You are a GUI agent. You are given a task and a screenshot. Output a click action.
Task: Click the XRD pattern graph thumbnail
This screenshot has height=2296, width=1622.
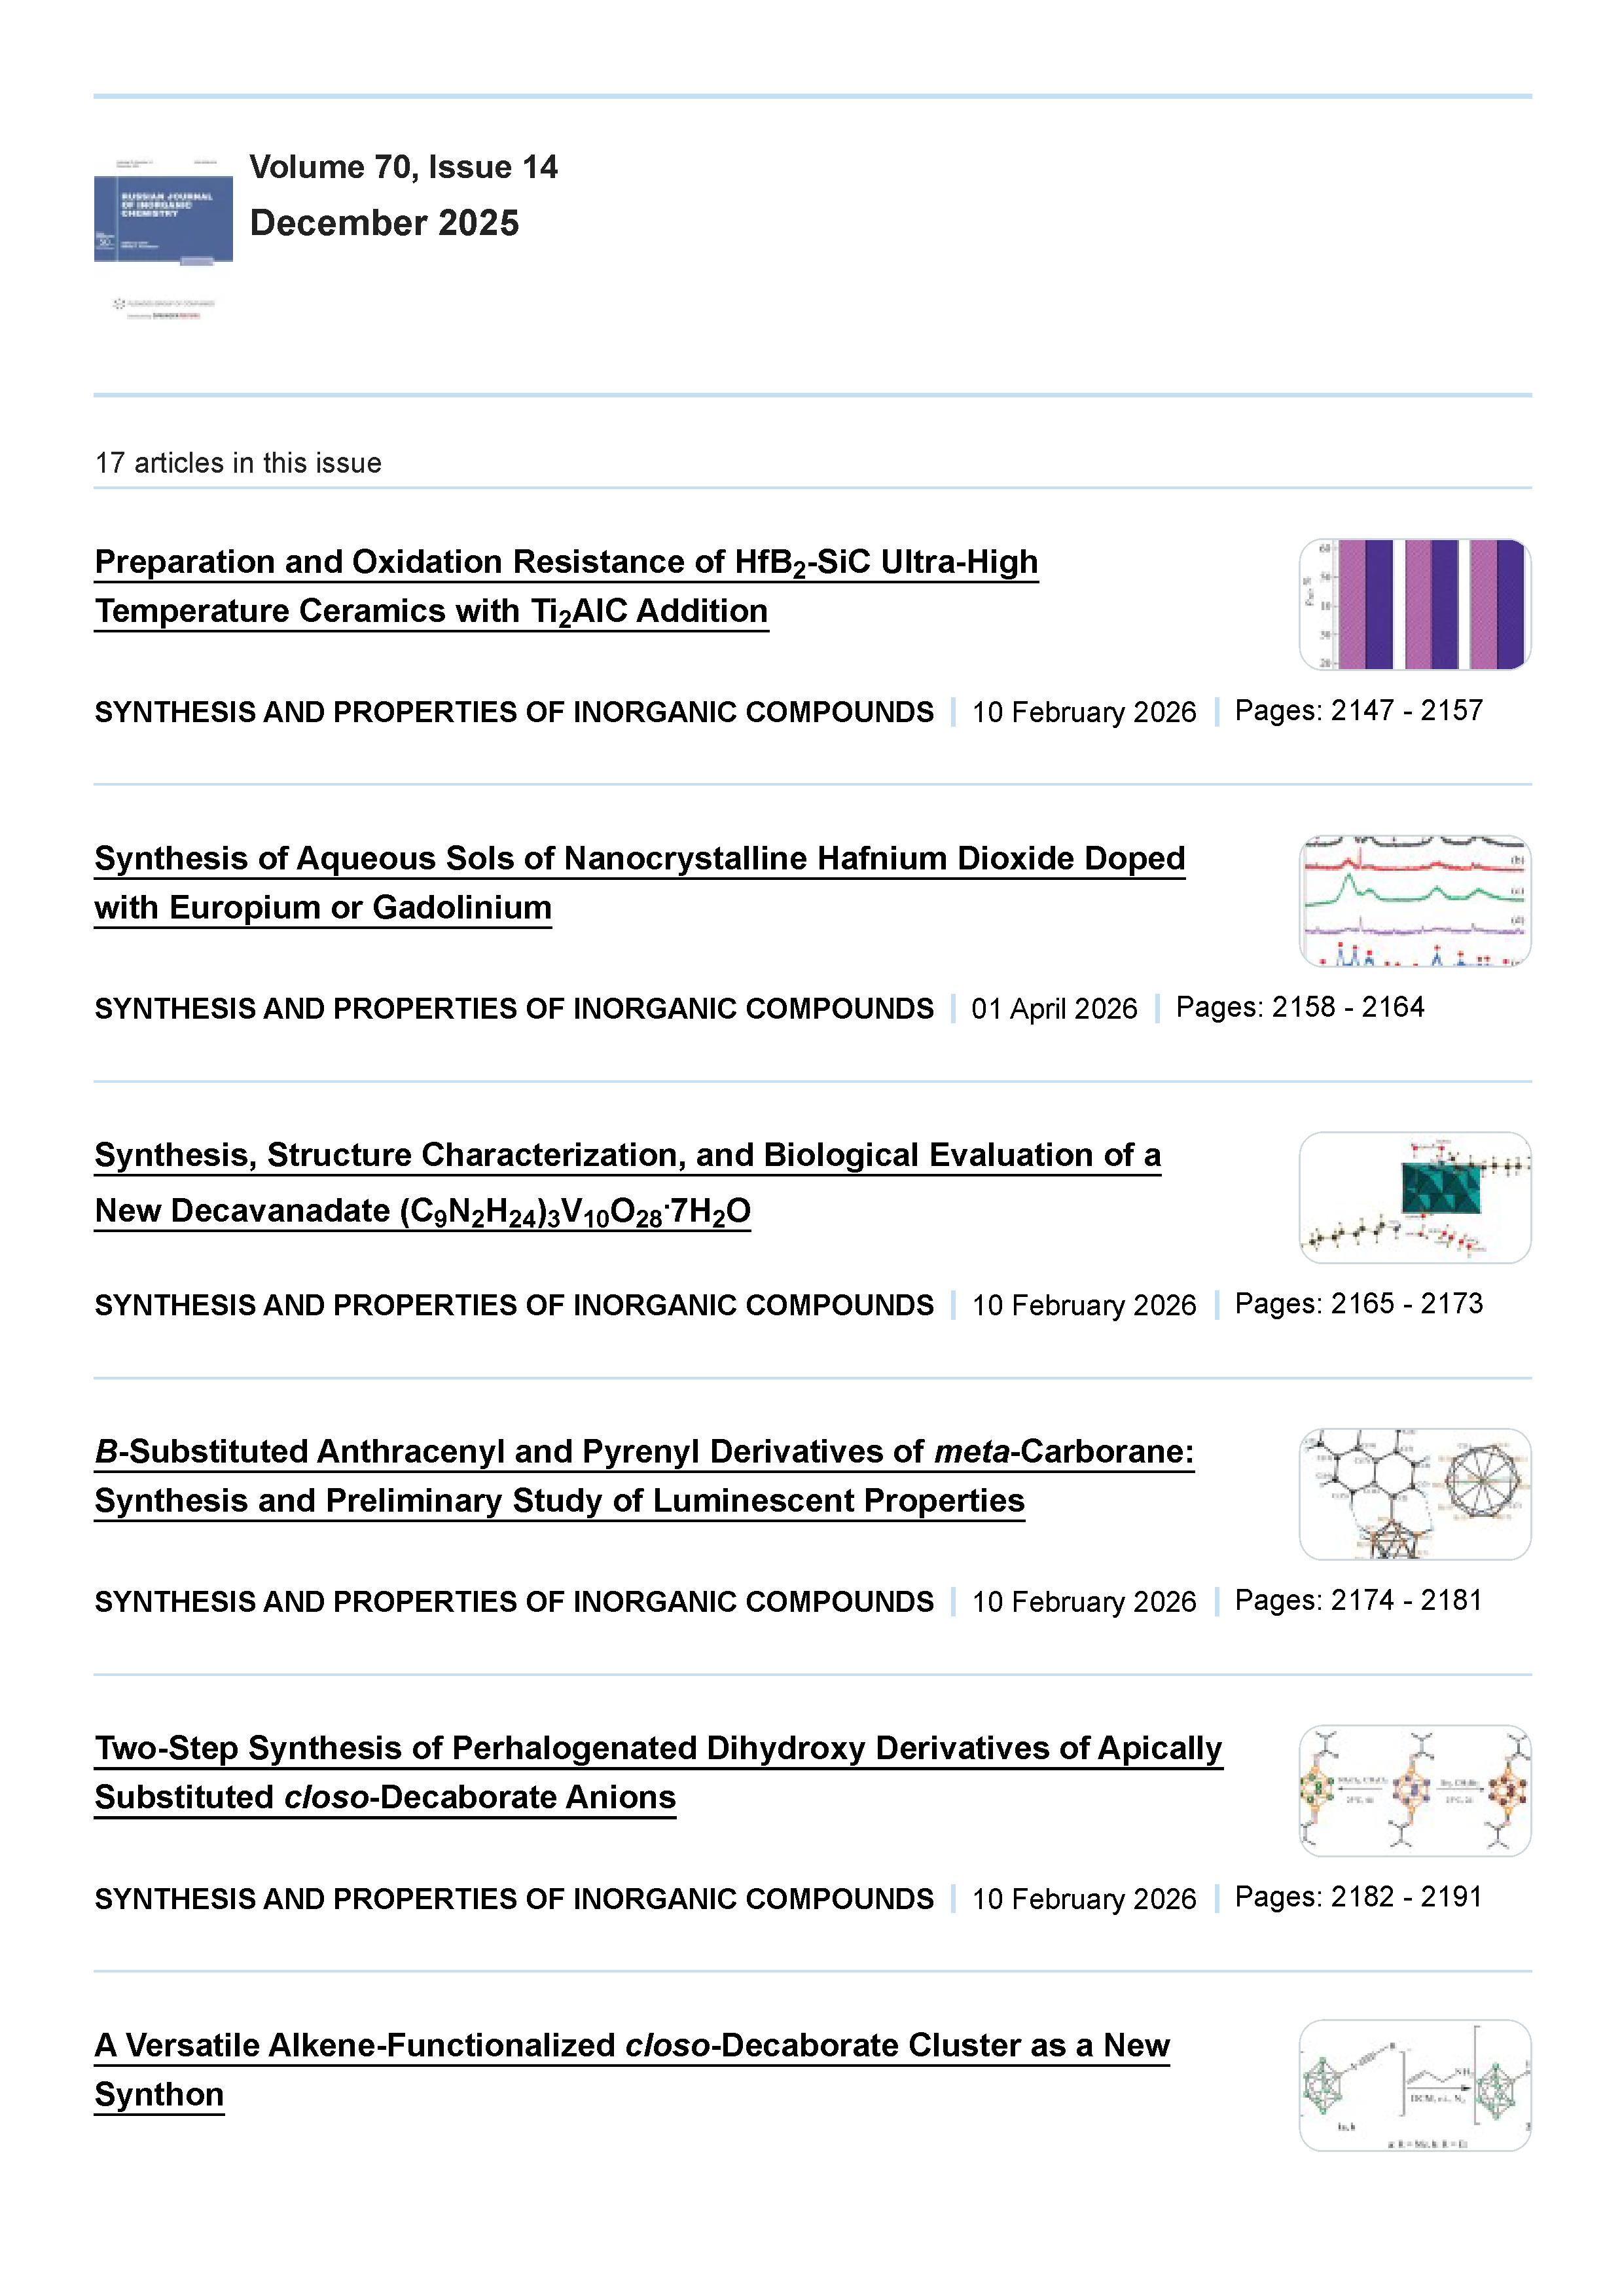pyautogui.click(x=1414, y=901)
